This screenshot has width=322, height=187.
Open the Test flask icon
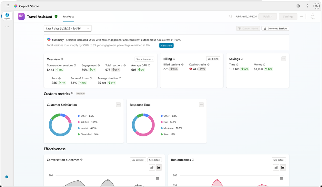(313, 16)
